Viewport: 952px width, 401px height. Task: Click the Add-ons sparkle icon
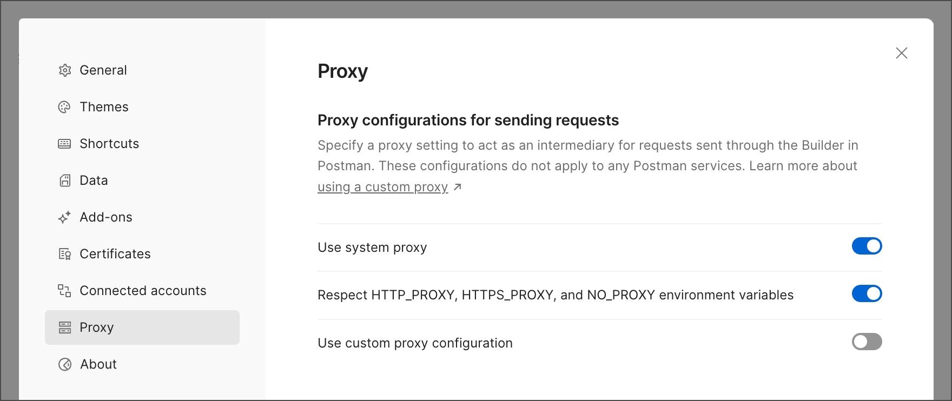point(64,217)
